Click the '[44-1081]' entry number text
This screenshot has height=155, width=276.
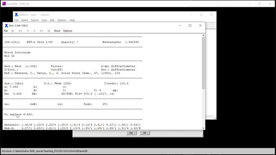tap(12, 42)
